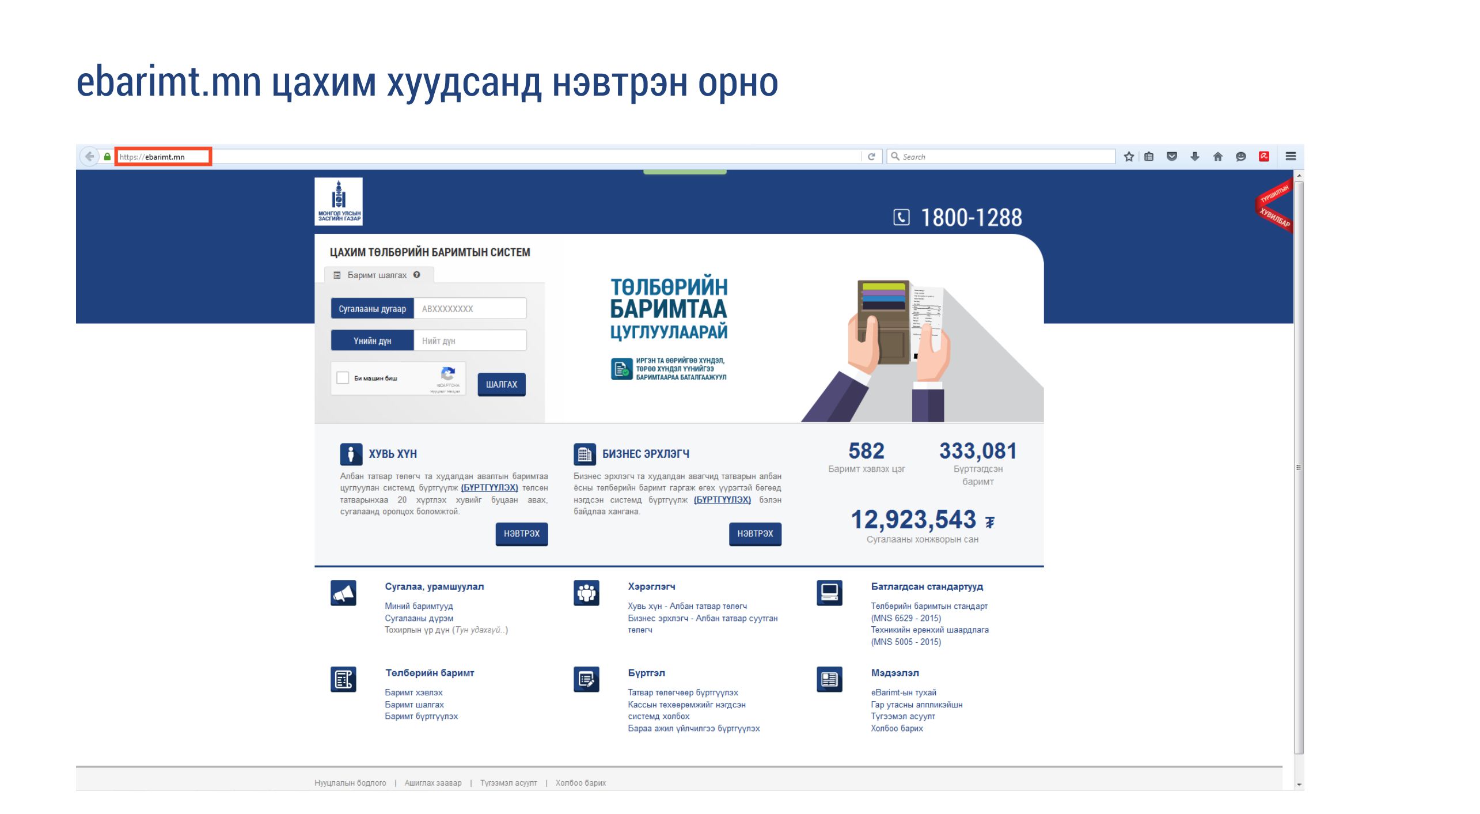Image resolution: width=1480 pixels, height=814 pixels.
Task: Click the megaphone icon for Сугалаа, урамшуулал
Action: (x=343, y=593)
